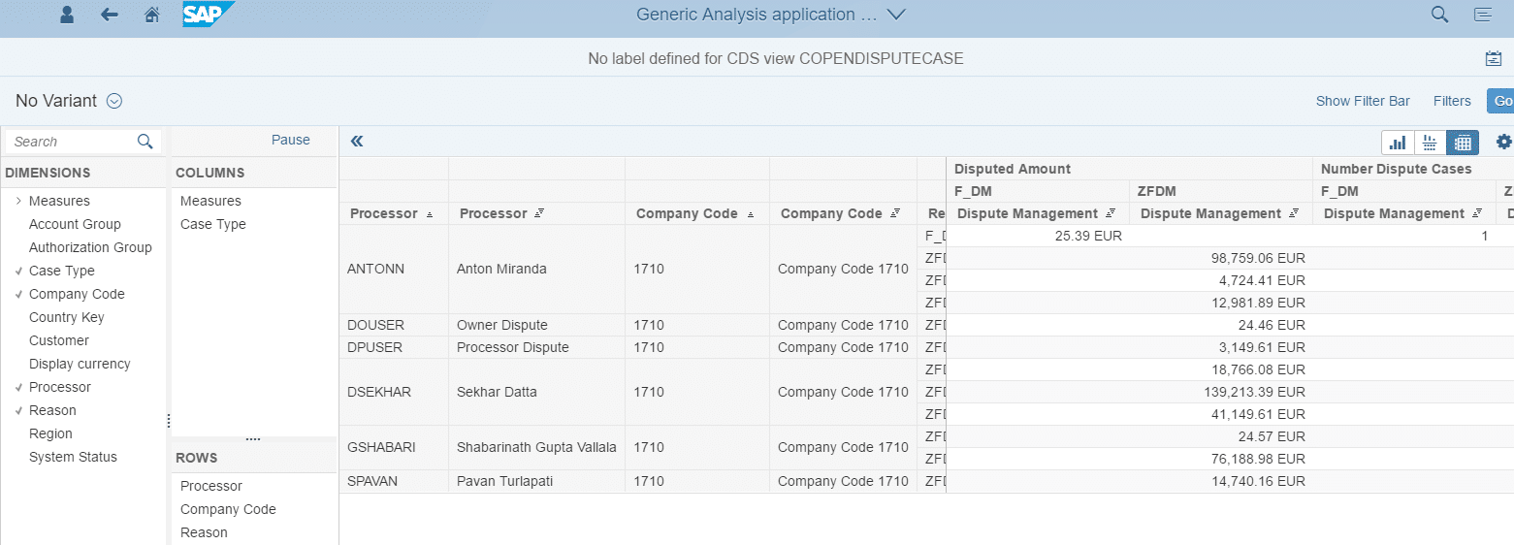The image size is (1514, 545).
Task: Open the header search magnifier
Action: tap(1439, 15)
